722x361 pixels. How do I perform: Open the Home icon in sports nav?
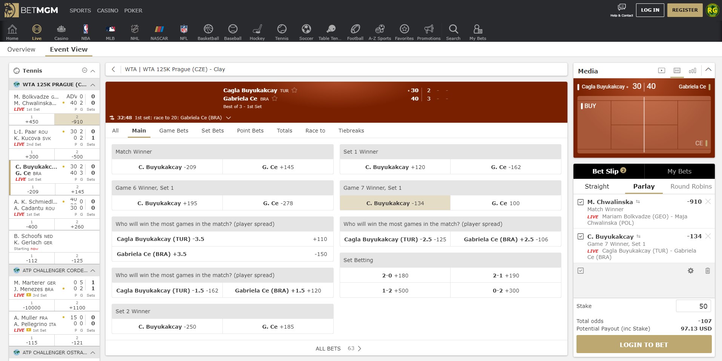click(x=12, y=29)
